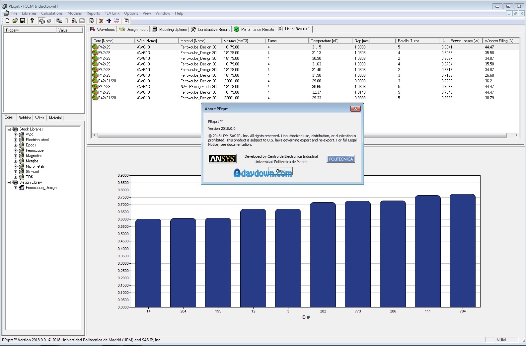Expand the TDK library node
Image resolution: width=526 pixels, height=346 pixels.
16,177
